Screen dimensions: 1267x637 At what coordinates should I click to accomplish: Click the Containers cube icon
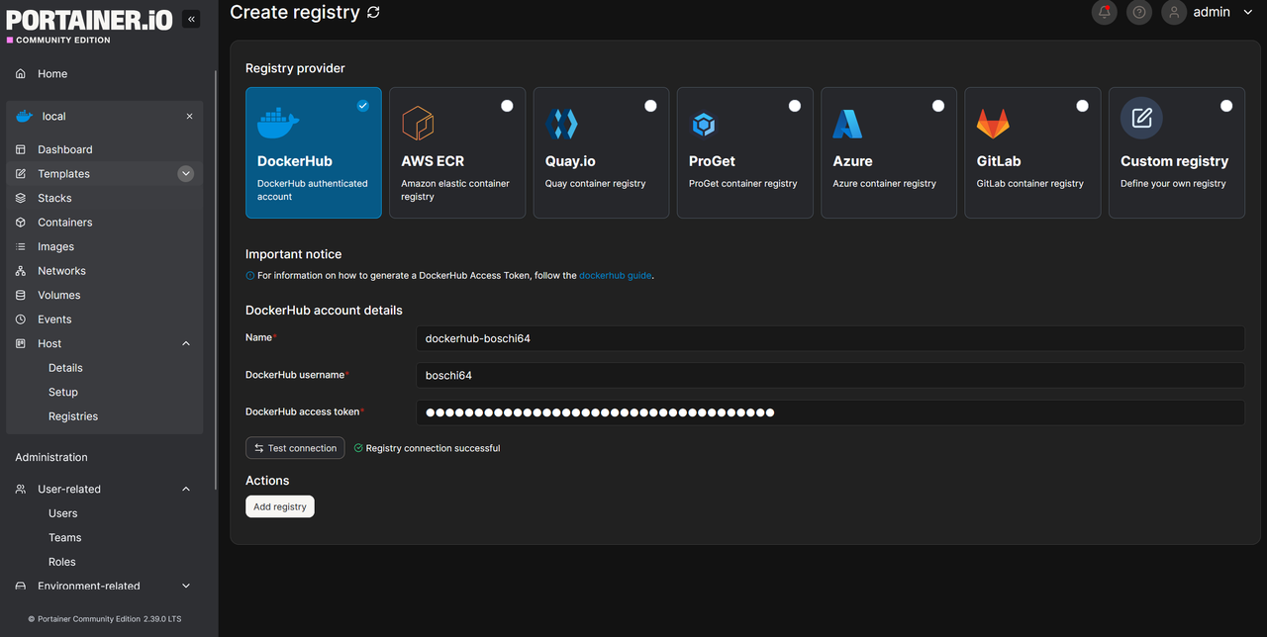(21, 223)
